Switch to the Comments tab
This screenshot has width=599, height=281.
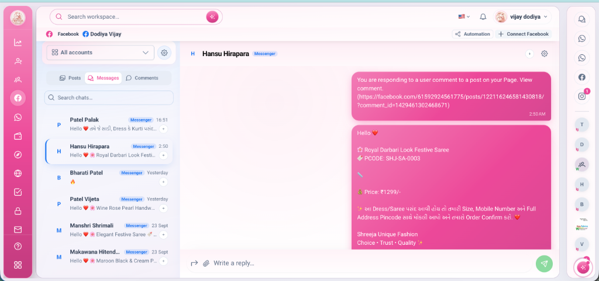click(142, 78)
